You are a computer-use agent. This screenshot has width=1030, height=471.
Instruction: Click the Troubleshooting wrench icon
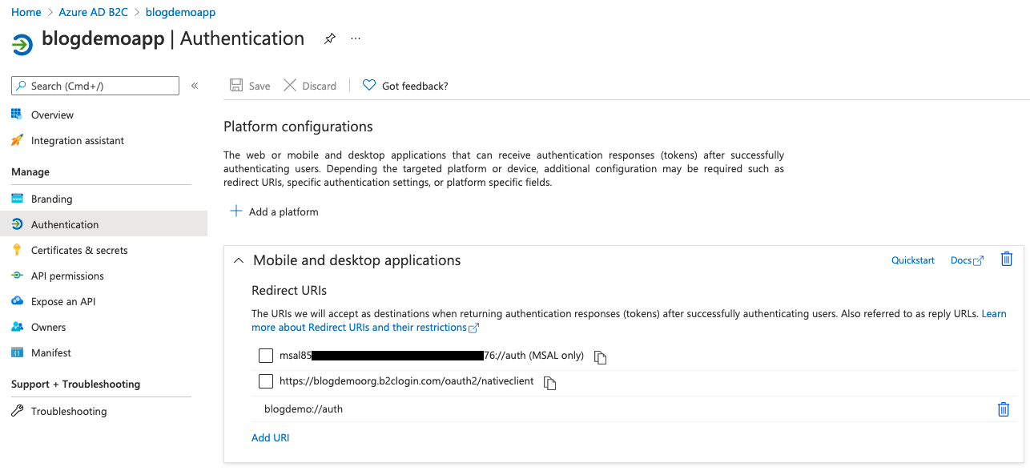pos(17,411)
